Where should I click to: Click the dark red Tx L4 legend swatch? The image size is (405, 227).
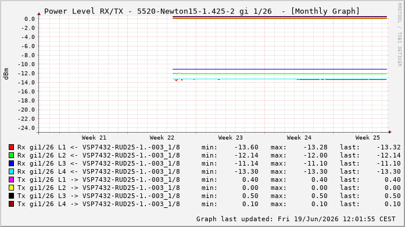click(11, 204)
